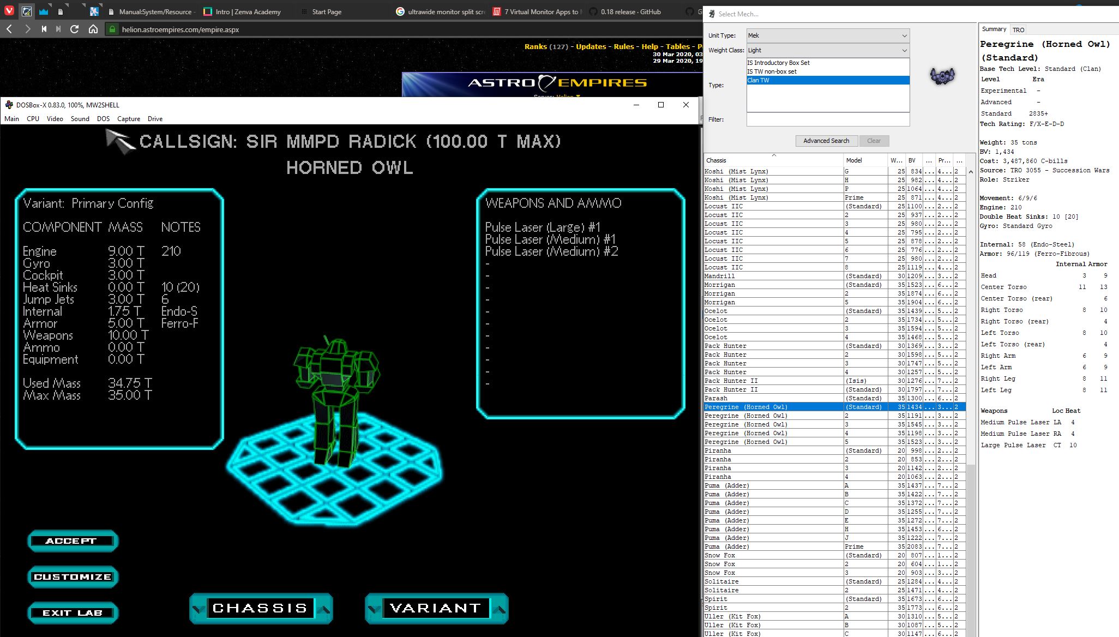Open the Unit Type dropdown
This screenshot has height=637, width=1119.
click(x=827, y=35)
